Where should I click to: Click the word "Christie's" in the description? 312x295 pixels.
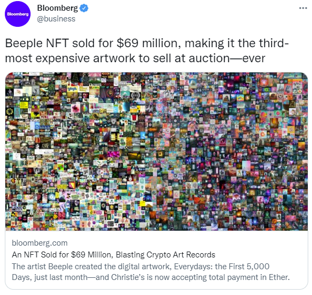coord(128,277)
